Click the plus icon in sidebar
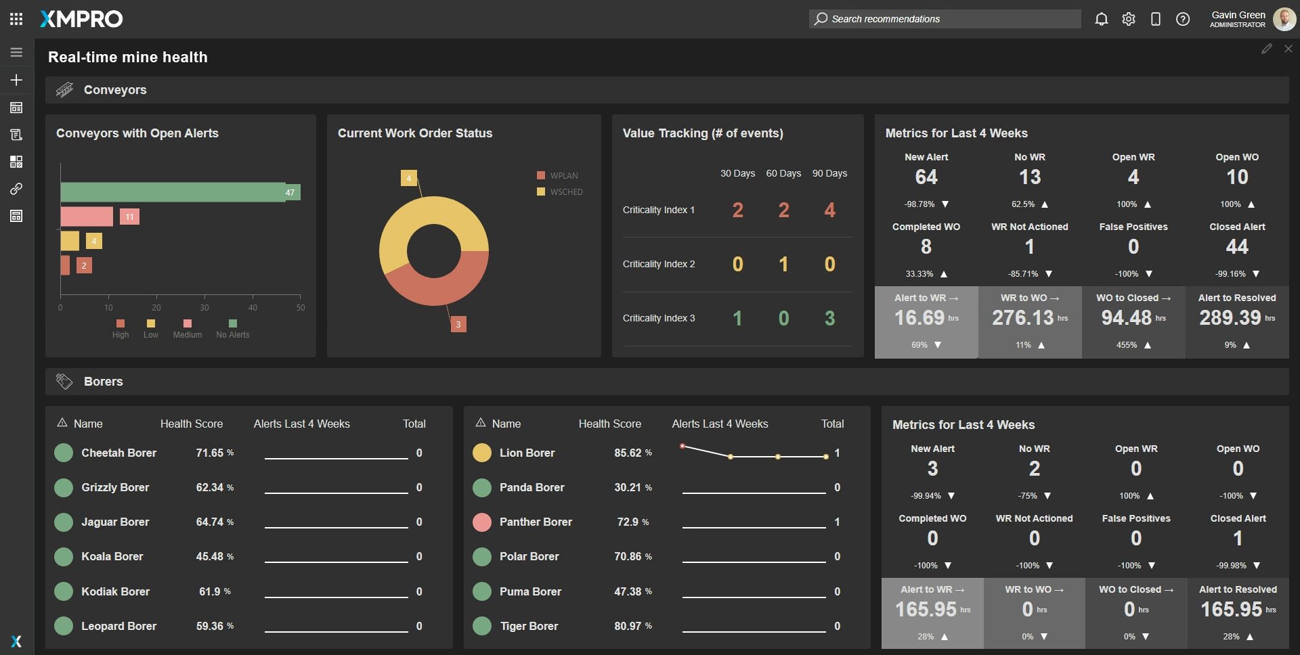The image size is (1300, 655). coord(16,80)
